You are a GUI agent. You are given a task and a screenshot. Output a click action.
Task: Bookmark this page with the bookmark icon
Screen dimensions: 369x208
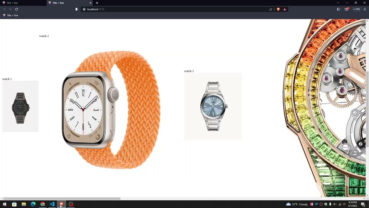76,9
